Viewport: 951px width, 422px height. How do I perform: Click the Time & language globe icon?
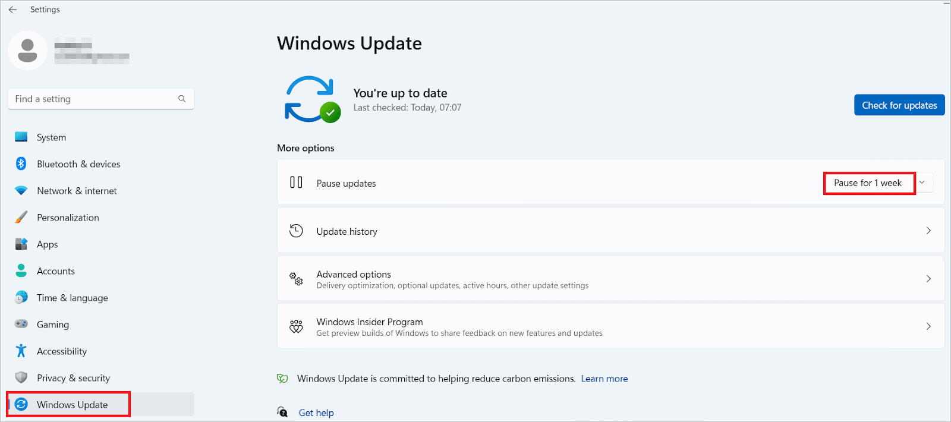(21, 297)
